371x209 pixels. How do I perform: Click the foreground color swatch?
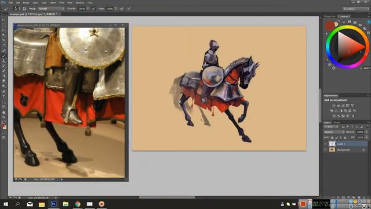(x=2, y=125)
